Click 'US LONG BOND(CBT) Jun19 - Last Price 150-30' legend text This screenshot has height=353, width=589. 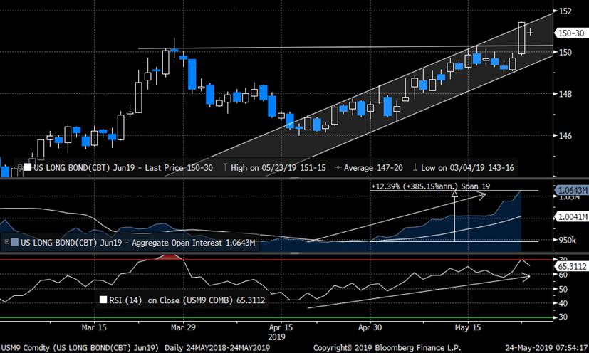(123, 167)
